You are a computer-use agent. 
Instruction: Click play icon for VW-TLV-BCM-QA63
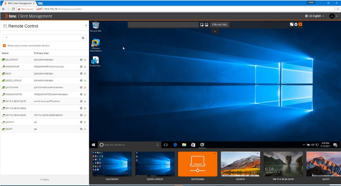click(85, 108)
